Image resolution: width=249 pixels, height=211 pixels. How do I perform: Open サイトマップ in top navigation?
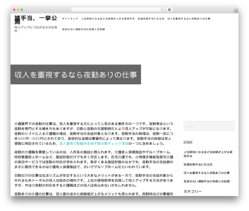click(x=70, y=18)
